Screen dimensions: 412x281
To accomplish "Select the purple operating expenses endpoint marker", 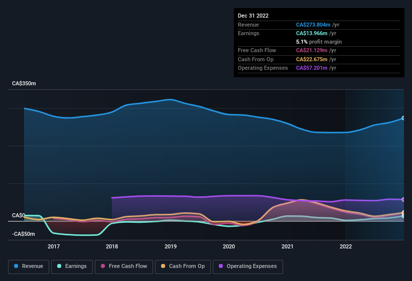I will click(x=403, y=200).
